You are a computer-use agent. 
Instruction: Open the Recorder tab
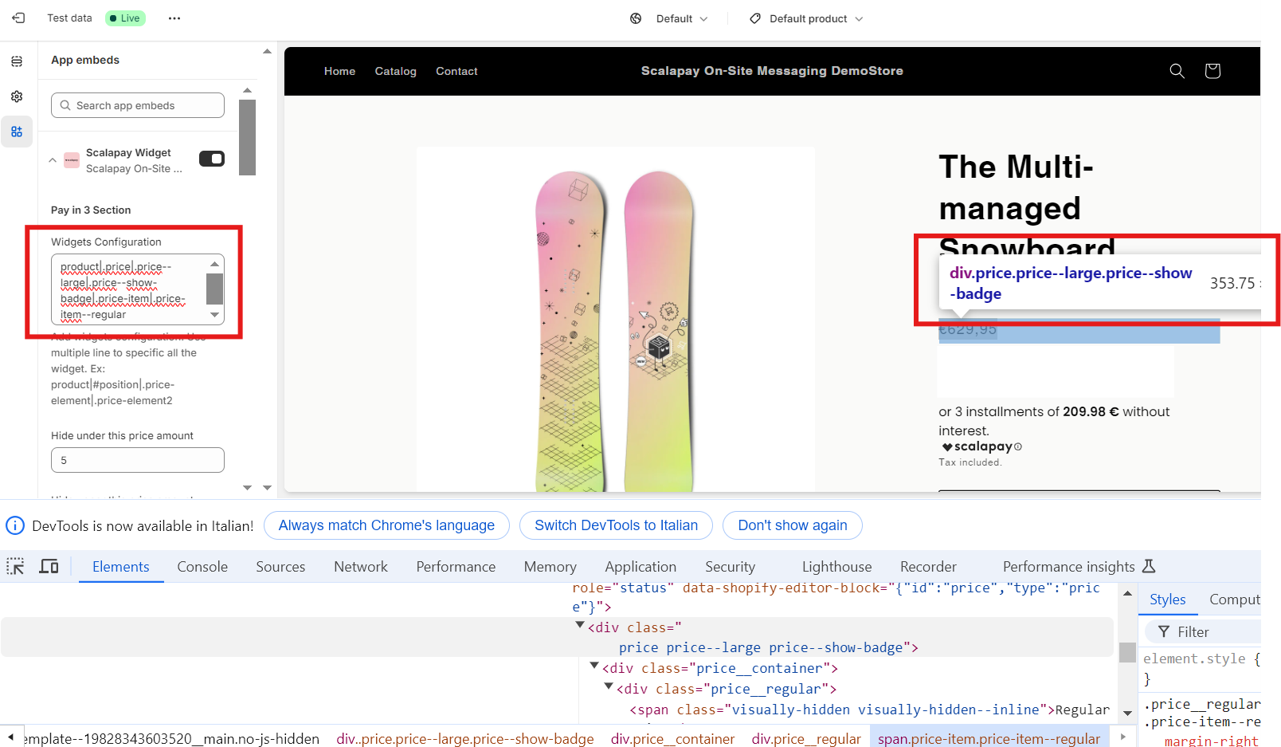pyautogui.click(x=928, y=567)
